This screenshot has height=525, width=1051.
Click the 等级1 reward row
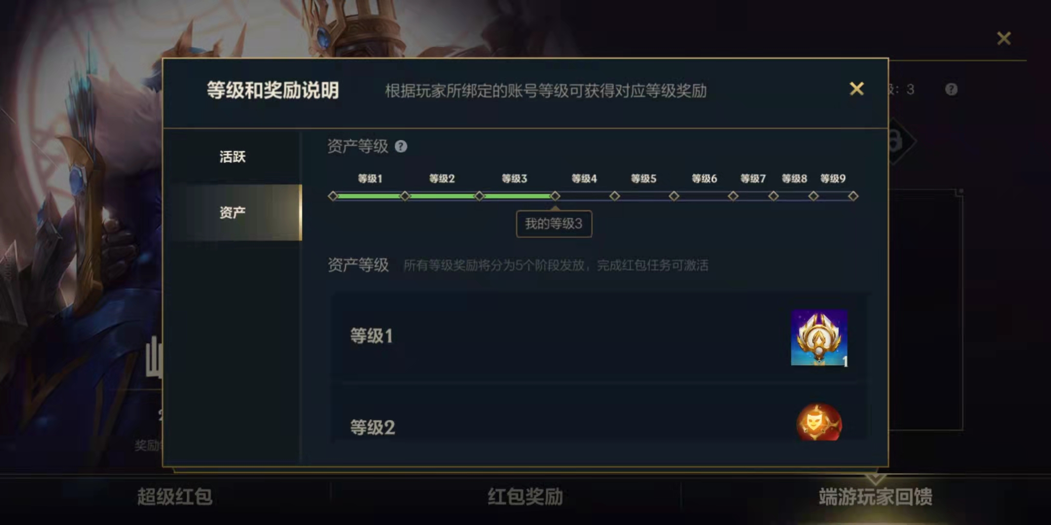click(x=598, y=336)
